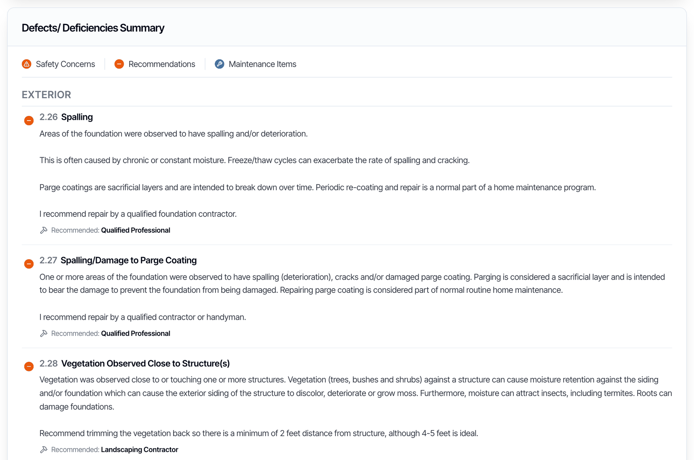694x460 pixels.
Task: Click the blue Maintenance Items wrench icon
Action: tap(219, 64)
